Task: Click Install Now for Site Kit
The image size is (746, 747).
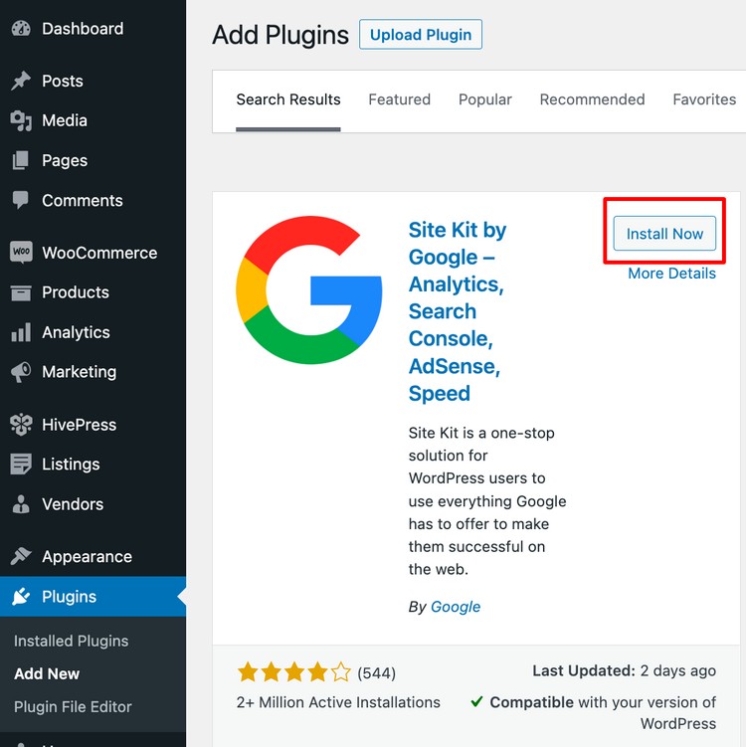Action: pos(664,234)
